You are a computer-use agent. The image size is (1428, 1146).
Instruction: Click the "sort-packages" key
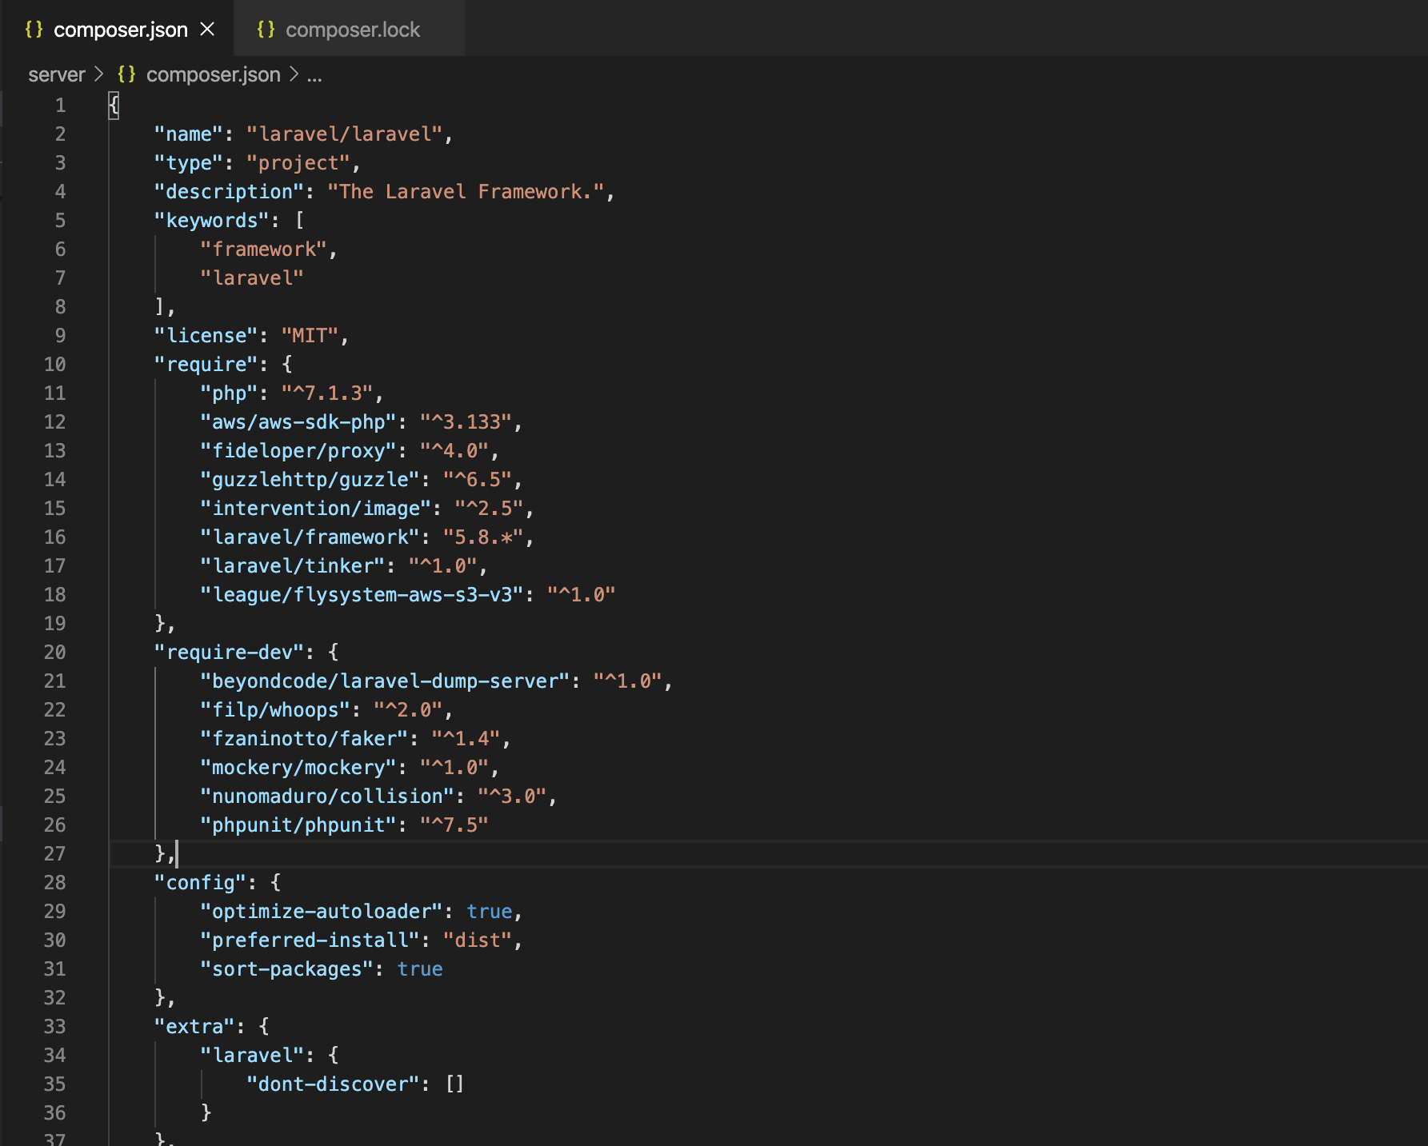click(287, 969)
